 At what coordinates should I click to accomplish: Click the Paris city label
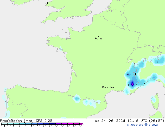coord(98,39)
